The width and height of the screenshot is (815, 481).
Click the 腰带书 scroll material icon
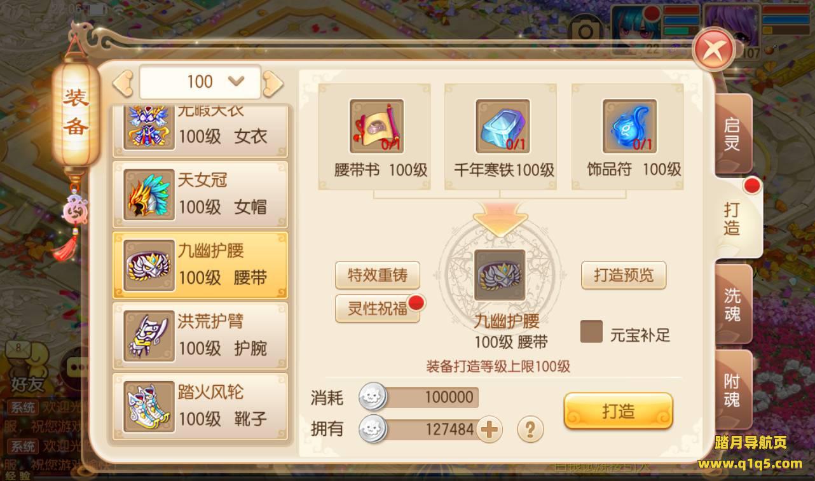pyautogui.click(x=376, y=126)
